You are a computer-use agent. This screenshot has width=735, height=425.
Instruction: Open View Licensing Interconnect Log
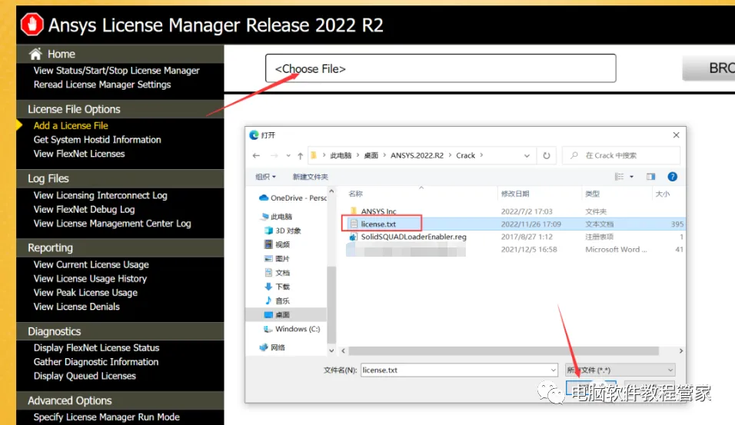(x=100, y=195)
